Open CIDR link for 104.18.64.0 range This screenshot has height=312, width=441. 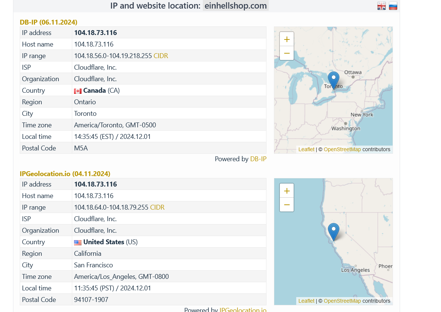point(157,207)
